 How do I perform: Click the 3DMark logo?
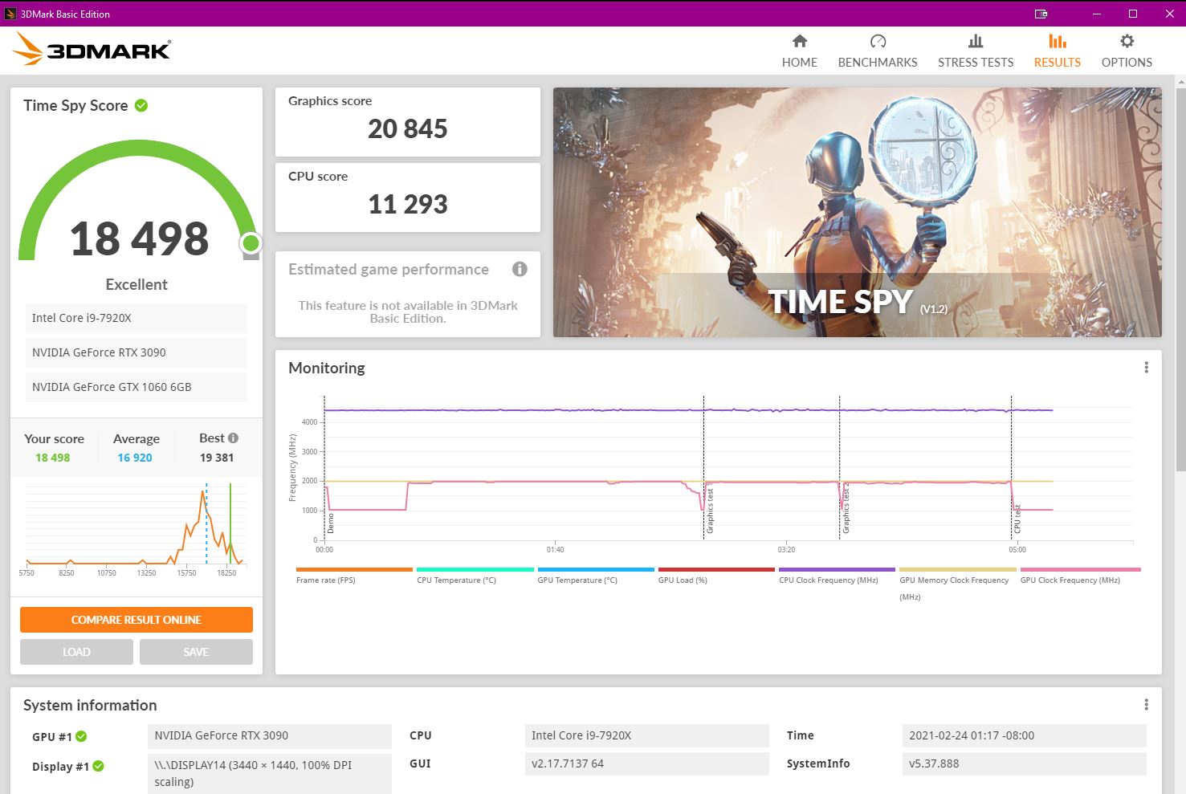click(x=92, y=50)
